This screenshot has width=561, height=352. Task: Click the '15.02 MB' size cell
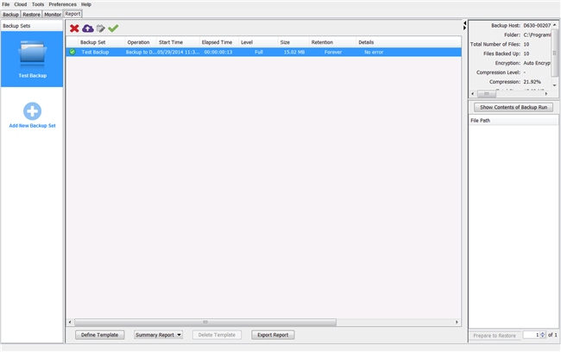294,52
